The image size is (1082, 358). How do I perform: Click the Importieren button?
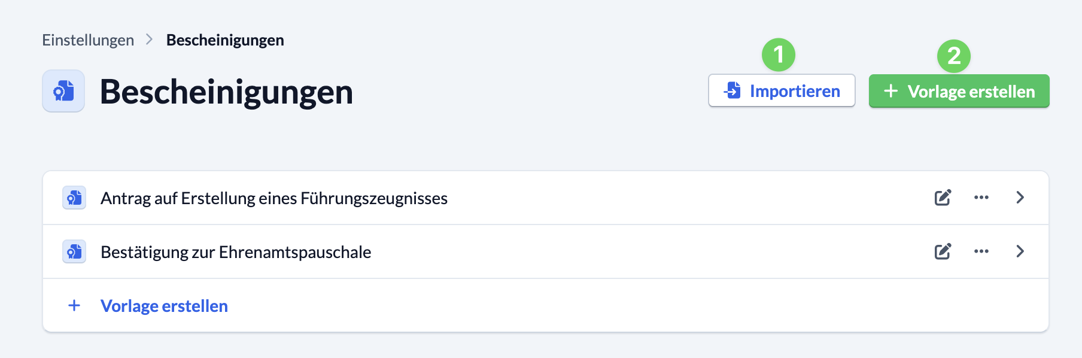782,90
